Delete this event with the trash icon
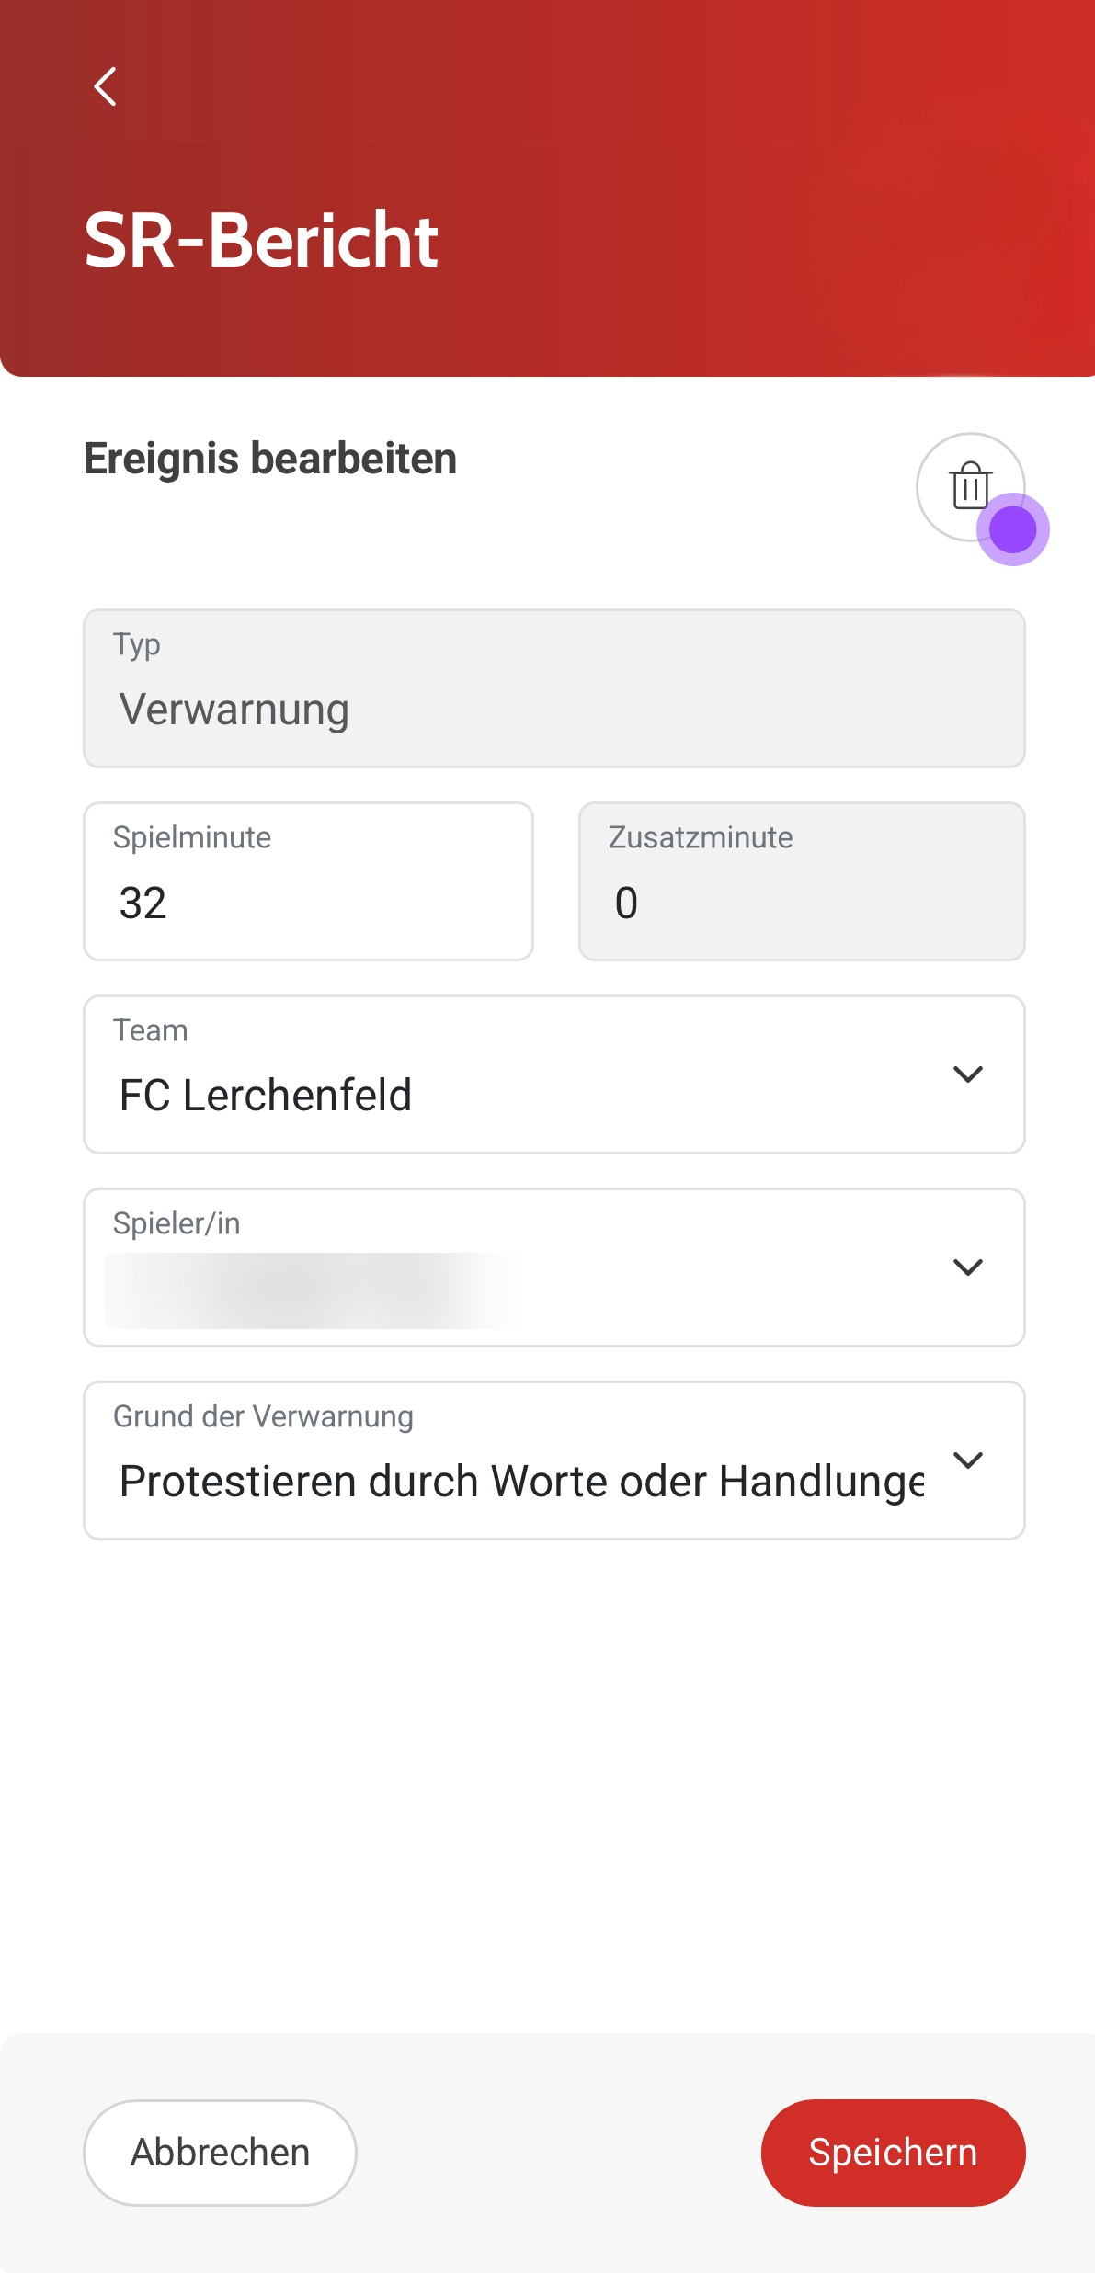Screen dimensions: 1095x2273 970,486
